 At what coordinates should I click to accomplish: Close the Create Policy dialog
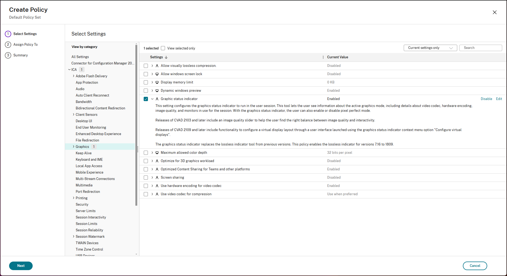click(x=494, y=12)
